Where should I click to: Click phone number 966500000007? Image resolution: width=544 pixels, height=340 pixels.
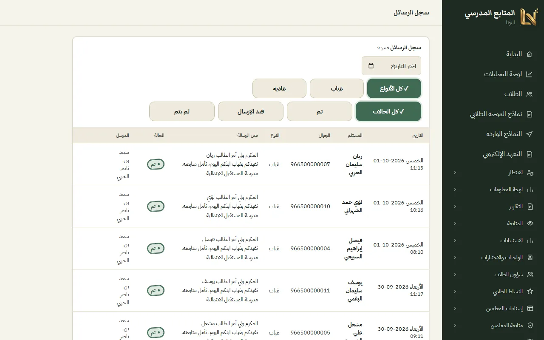click(310, 164)
